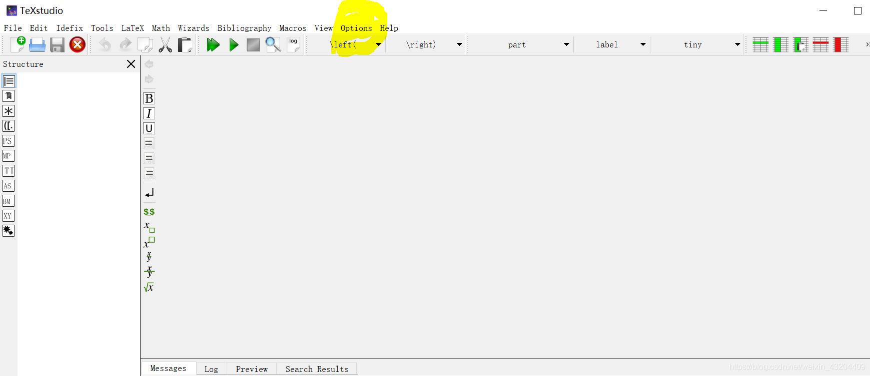Open the Idefix menu

pos(70,28)
